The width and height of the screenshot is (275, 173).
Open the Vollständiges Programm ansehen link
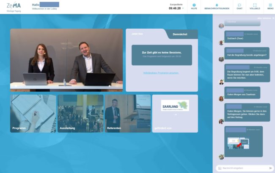pyautogui.click(x=161, y=73)
